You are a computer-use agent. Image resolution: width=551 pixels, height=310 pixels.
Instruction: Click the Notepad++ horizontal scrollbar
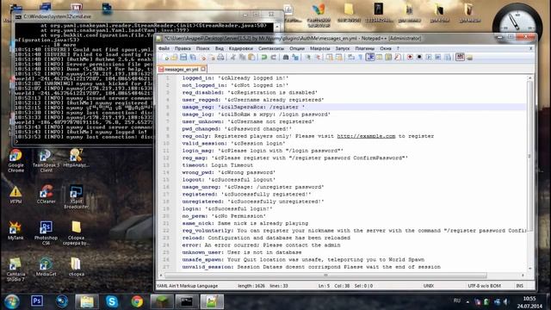tap(325, 276)
